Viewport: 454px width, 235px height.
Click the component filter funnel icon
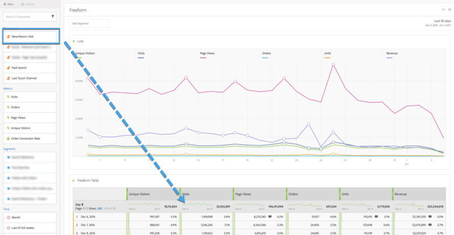coord(53,17)
